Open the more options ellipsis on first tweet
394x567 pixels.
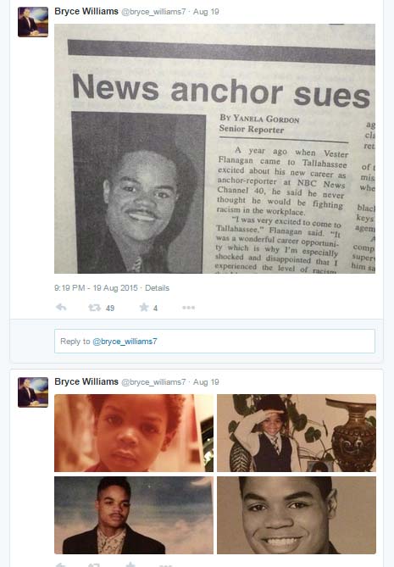188,308
